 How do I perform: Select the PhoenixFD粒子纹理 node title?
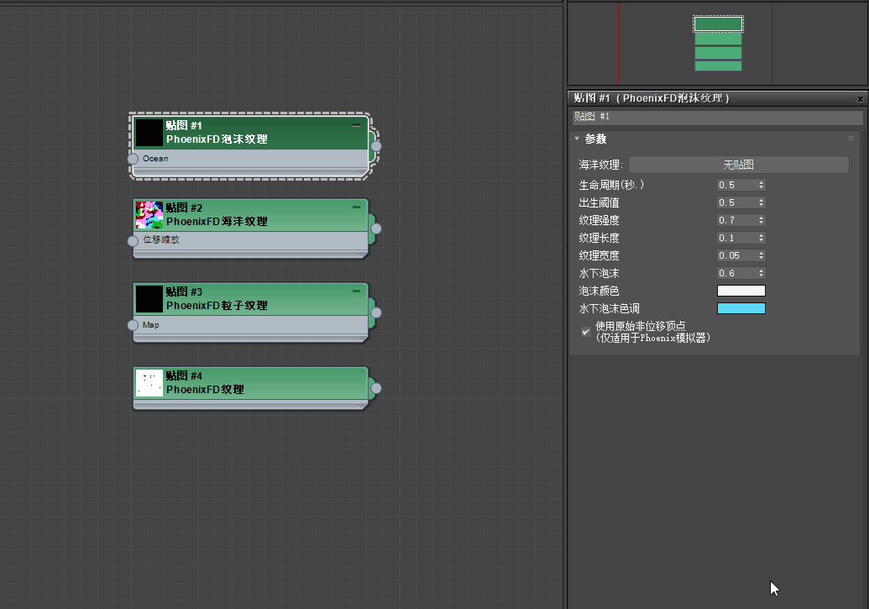point(217,306)
